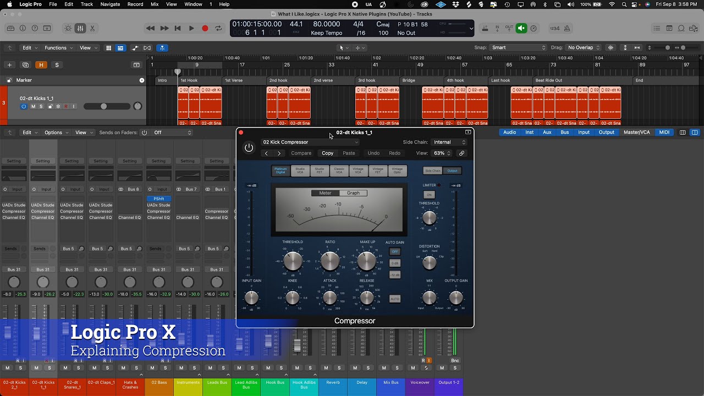Select the Studio VCA compressor model
The height and width of the screenshot is (396, 704).
click(x=300, y=171)
